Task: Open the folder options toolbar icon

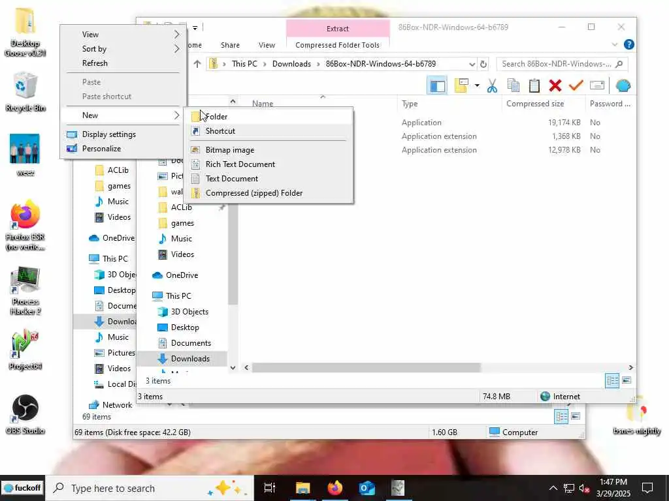Action: point(462,85)
